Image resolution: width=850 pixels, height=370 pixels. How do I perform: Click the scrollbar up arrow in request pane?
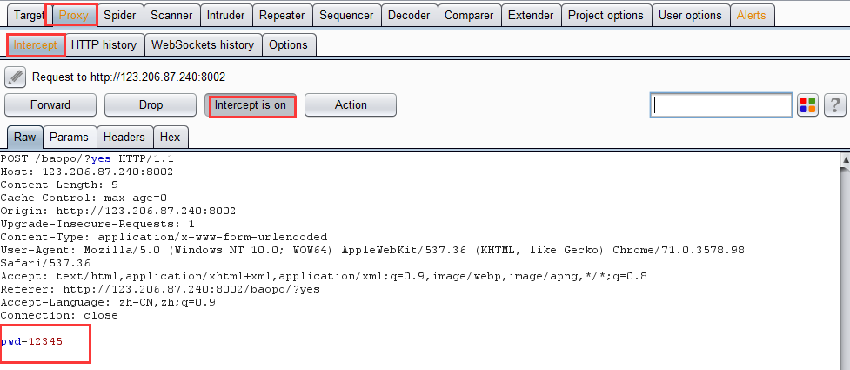pyautogui.click(x=845, y=159)
